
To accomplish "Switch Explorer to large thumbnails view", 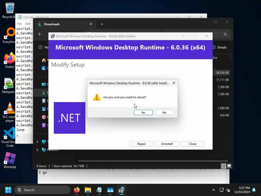I will 229,166.
